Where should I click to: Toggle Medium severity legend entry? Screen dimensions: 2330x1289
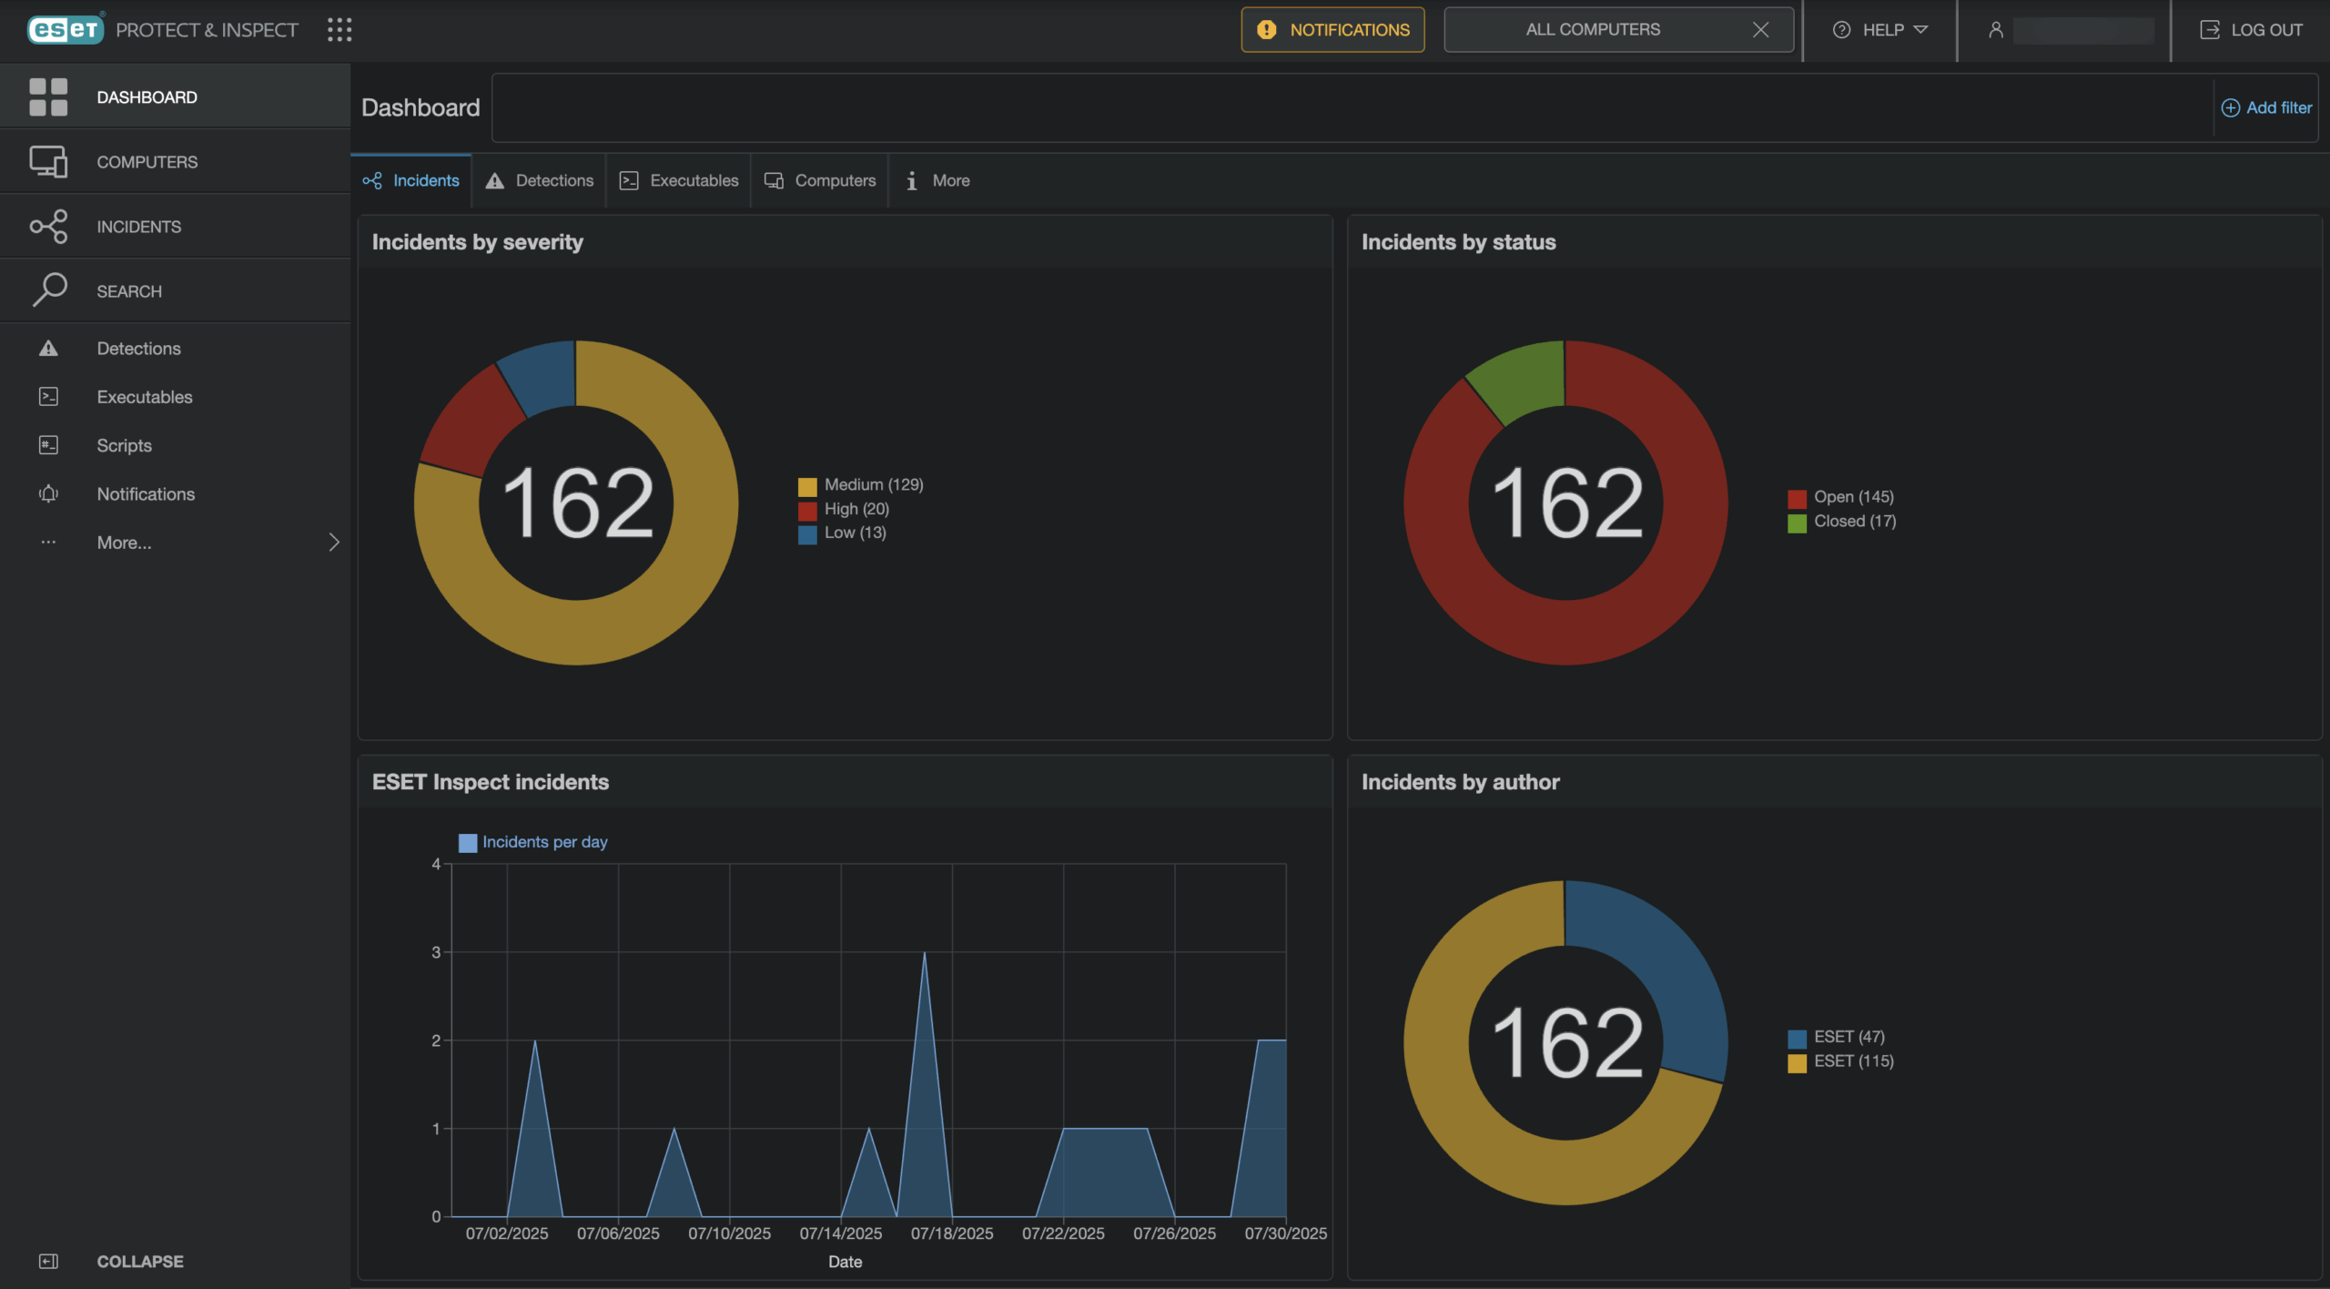pyautogui.click(x=861, y=484)
